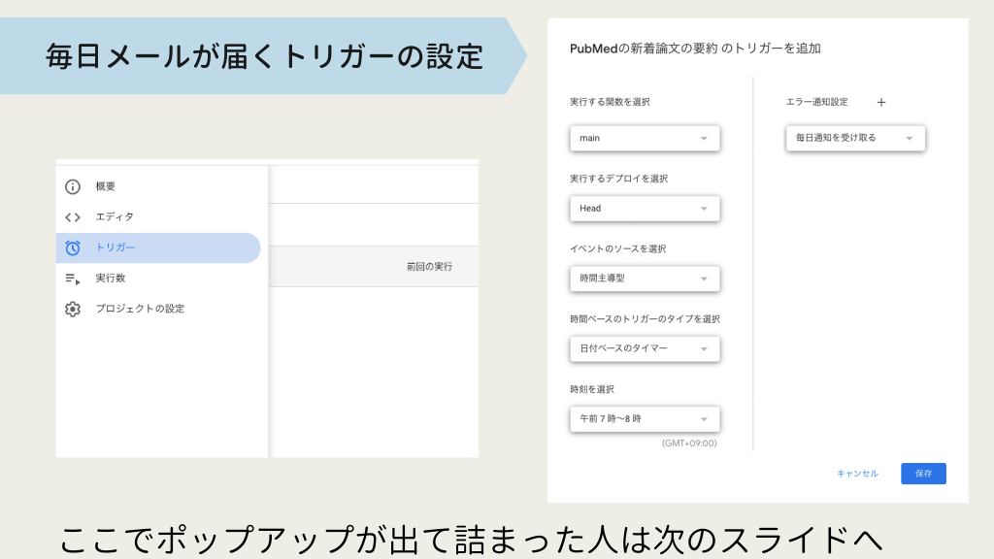Open プロジェクトの設定 in the sidebar
The image size is (994, 559).
click(x=140, y=310)
